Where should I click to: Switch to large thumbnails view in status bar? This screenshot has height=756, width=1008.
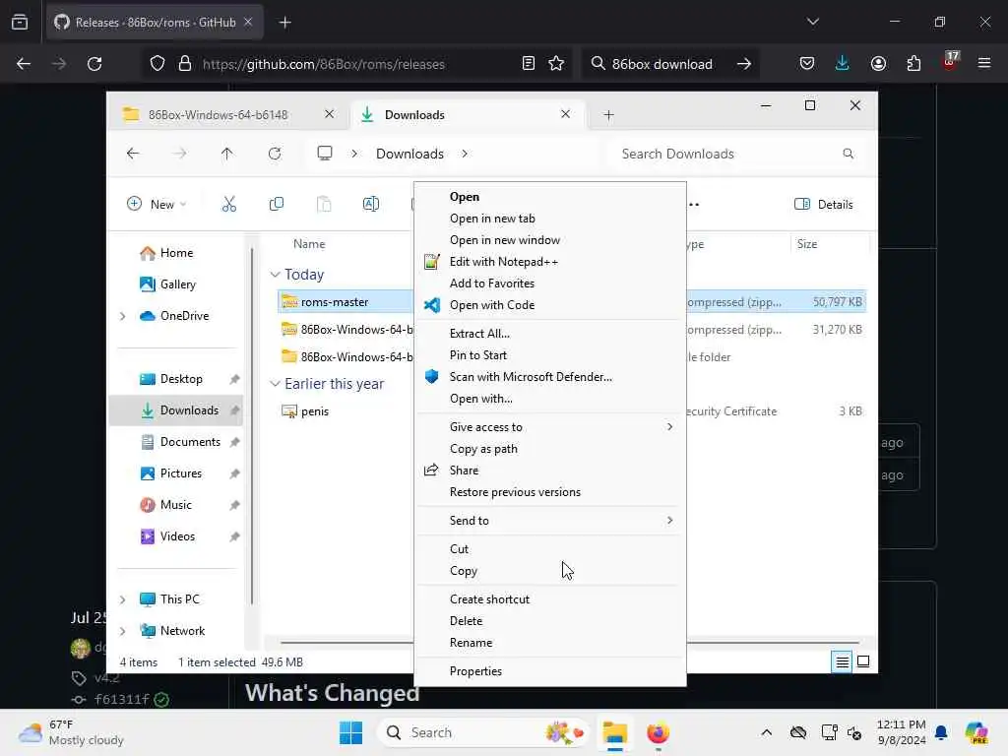(863, 661)
